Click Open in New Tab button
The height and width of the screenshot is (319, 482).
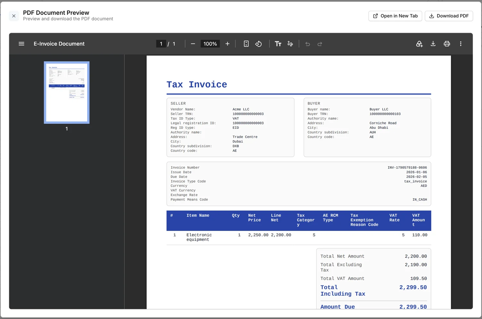click(x=395, y=16)
